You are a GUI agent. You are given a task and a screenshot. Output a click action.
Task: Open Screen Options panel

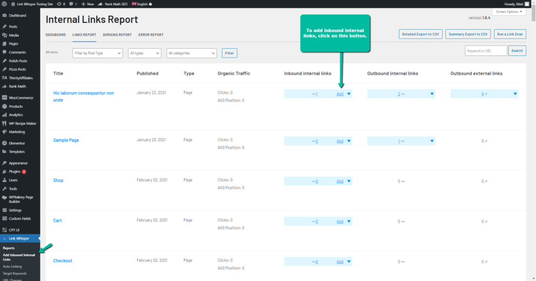pos(509,12)
